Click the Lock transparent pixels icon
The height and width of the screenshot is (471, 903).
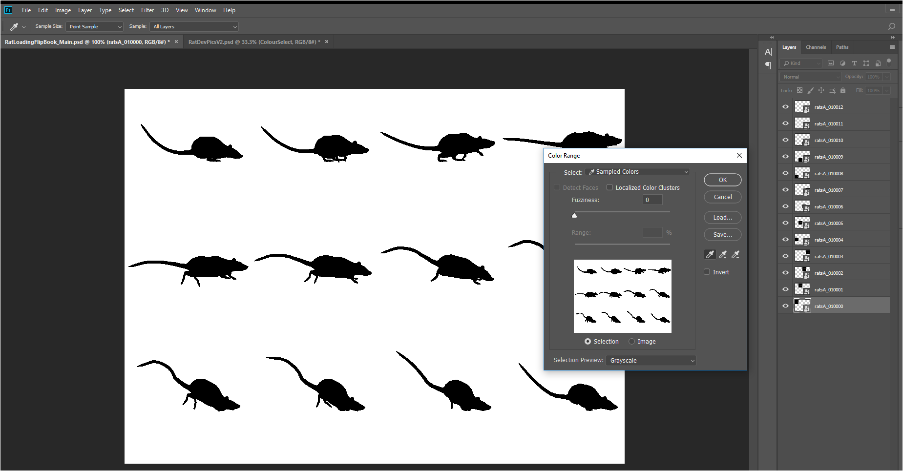click(x=799, y=90)
